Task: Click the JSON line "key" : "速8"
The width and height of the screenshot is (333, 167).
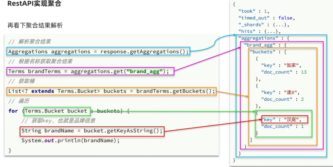Action: tap(280, 92)
